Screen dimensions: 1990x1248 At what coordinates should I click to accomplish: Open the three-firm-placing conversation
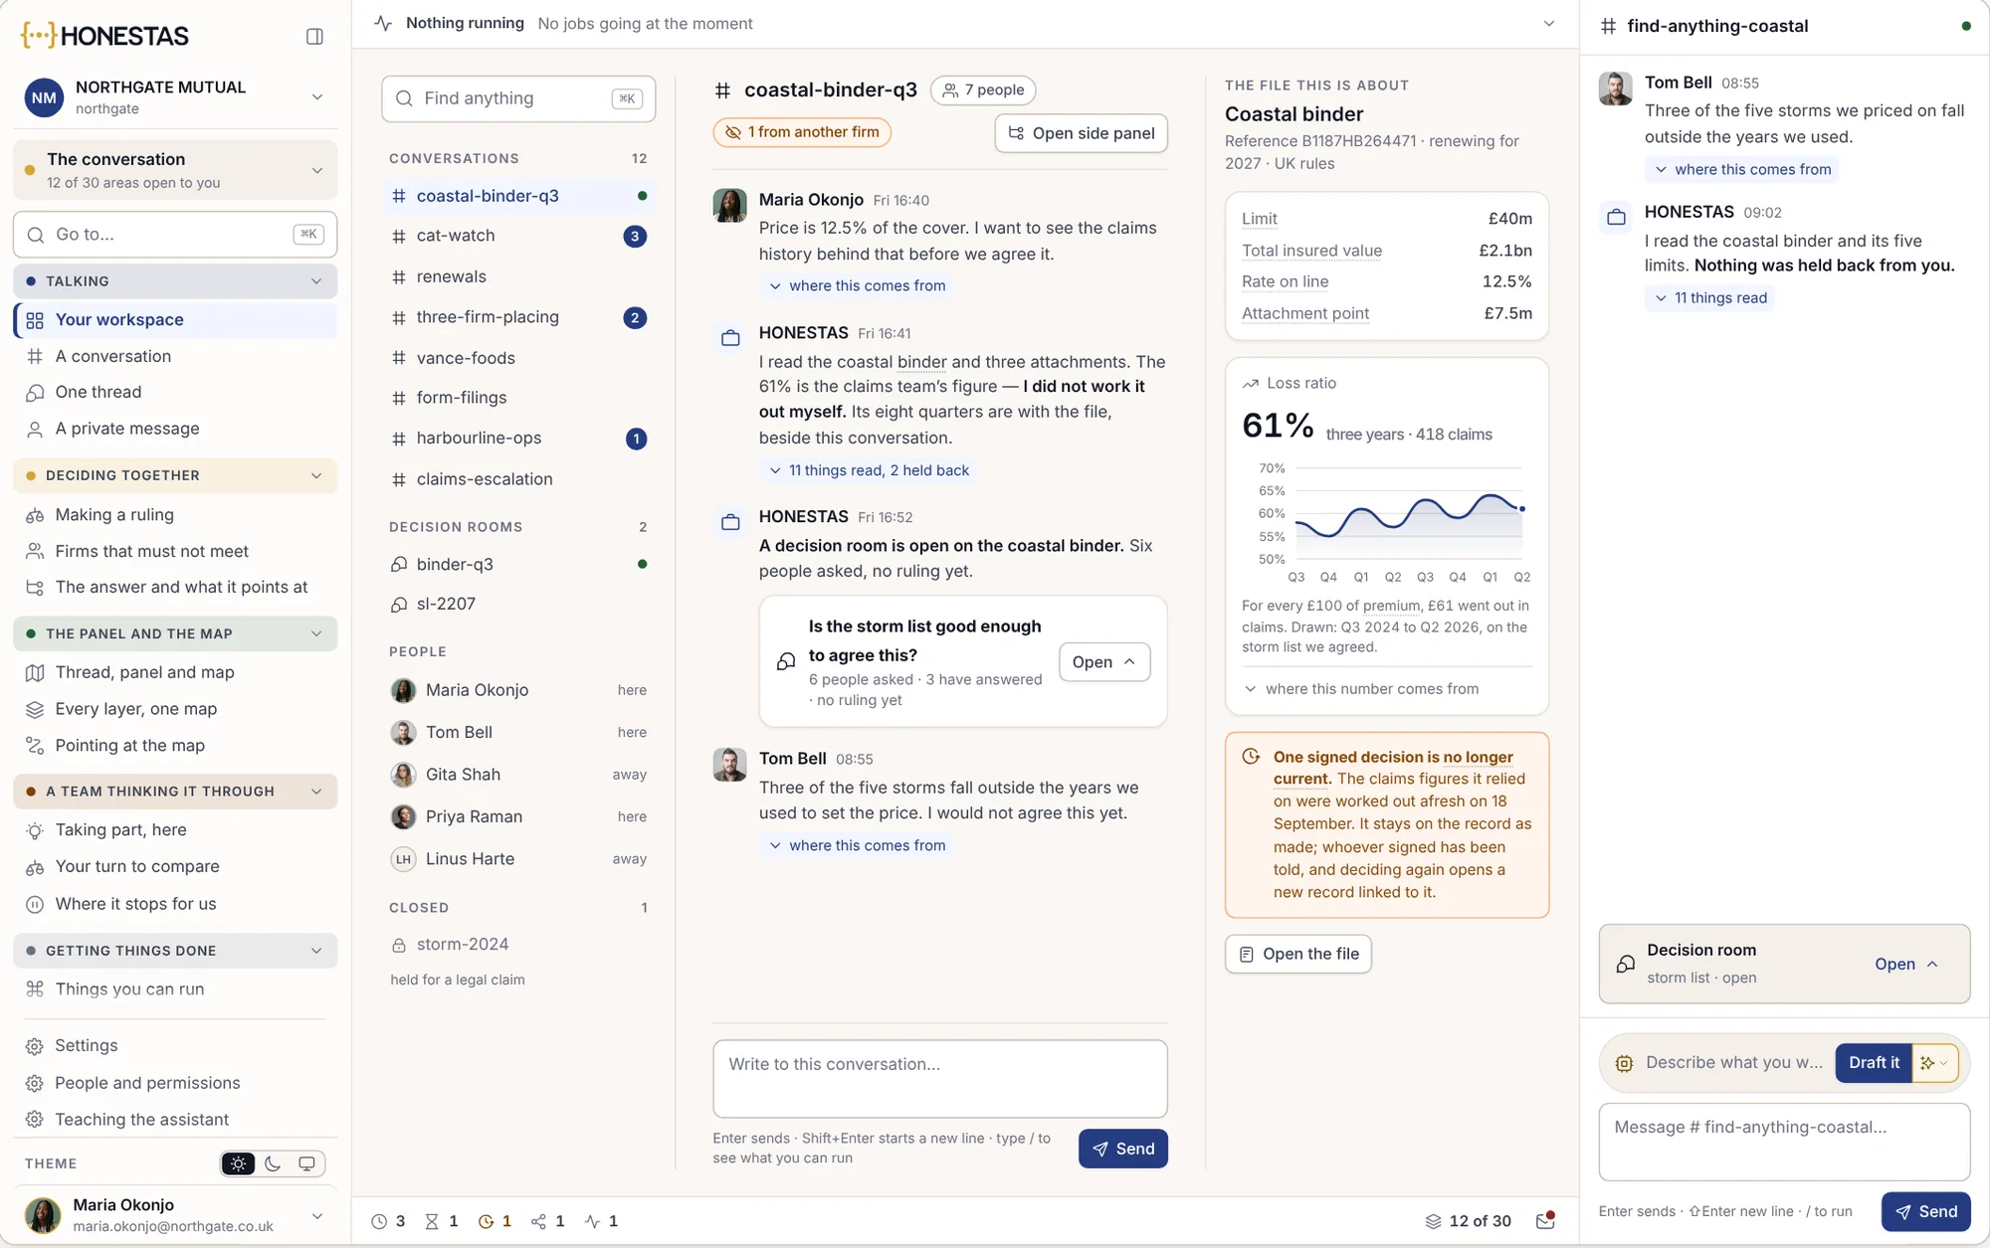tap(518, 318)
